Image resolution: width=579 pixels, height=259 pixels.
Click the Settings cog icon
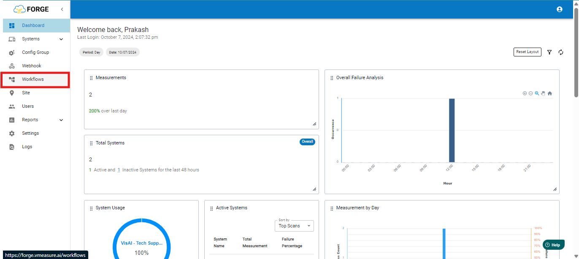12,134
